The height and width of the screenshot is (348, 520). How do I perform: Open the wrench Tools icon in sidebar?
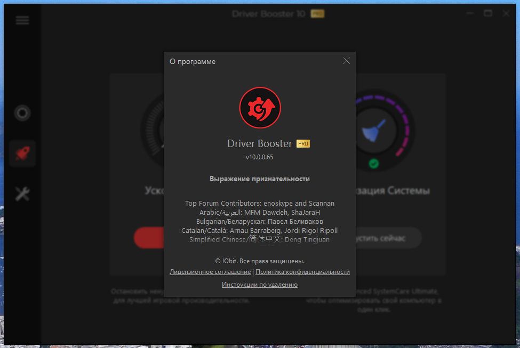click(22, 193)
